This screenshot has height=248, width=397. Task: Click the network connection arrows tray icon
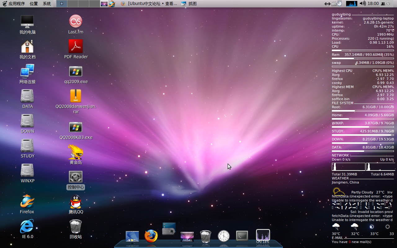click(x=328, y=4)
